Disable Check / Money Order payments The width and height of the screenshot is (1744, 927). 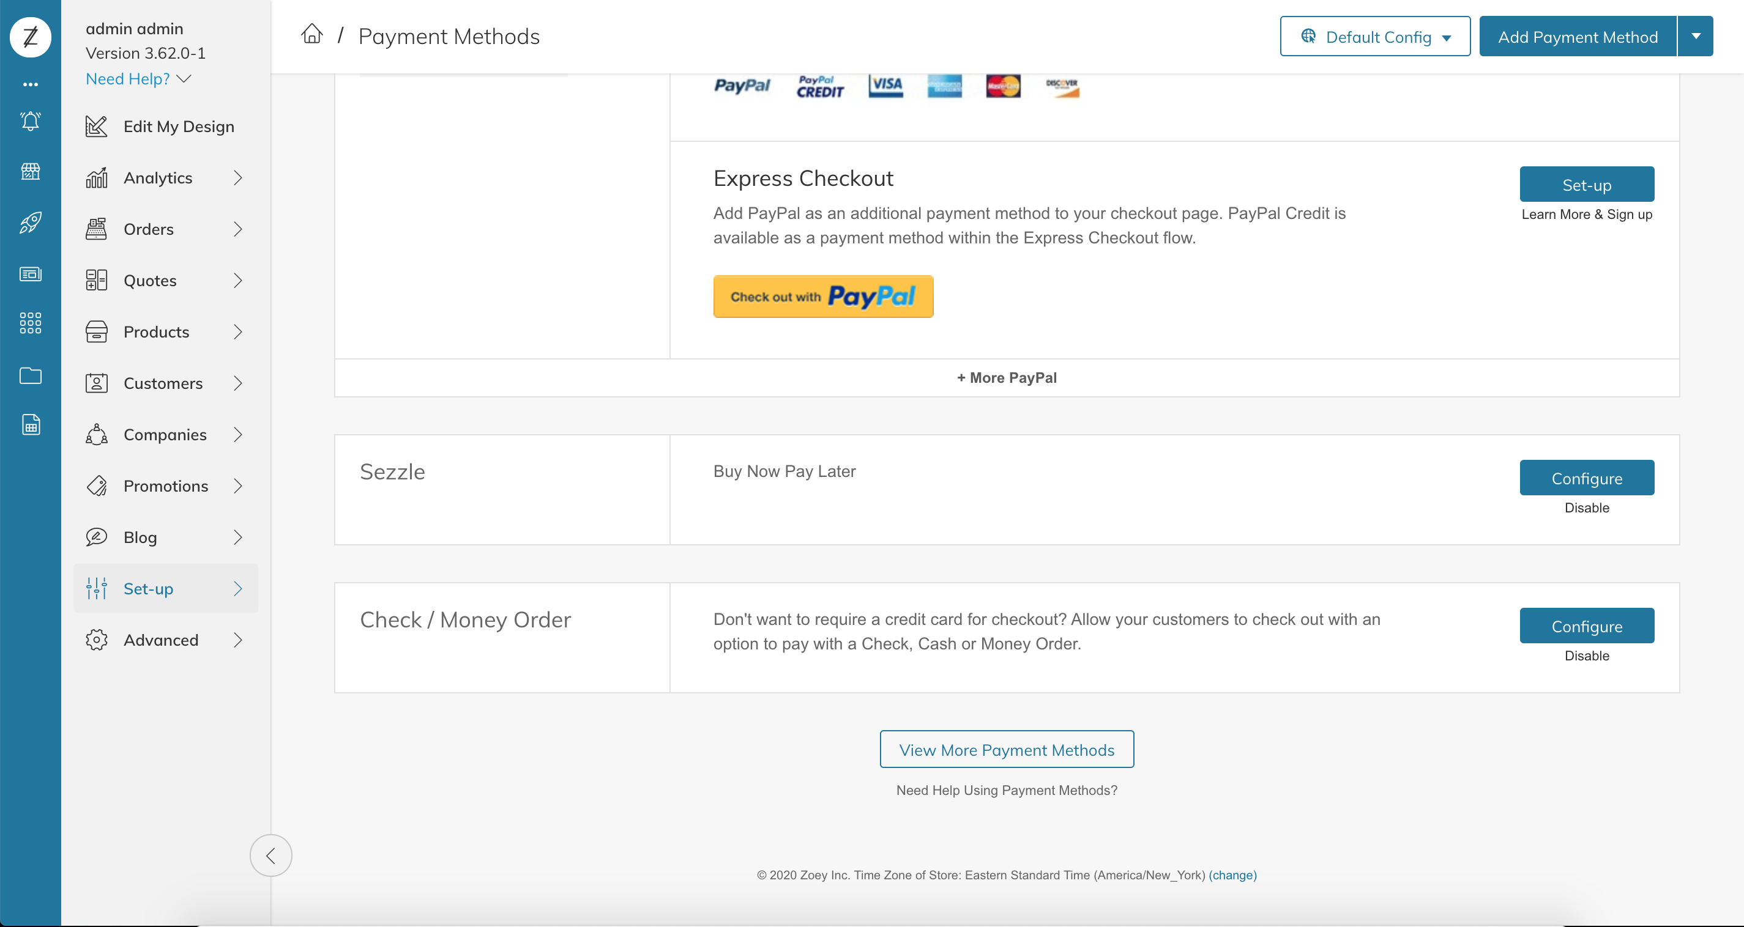(x=1586, y=655)
